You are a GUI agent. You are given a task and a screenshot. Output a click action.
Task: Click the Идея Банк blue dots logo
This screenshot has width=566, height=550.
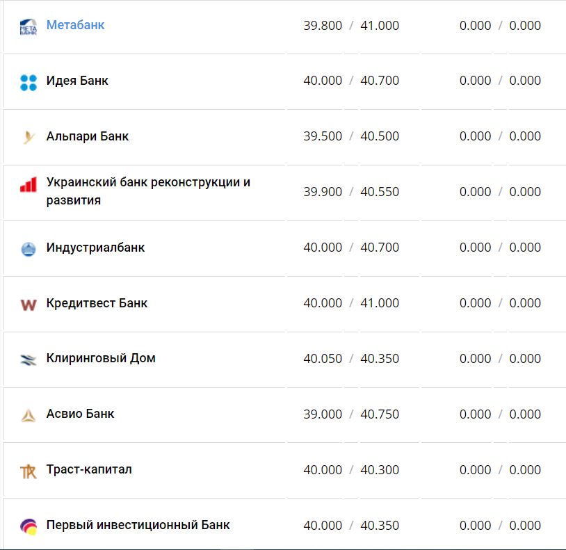[x=28, y=83]
